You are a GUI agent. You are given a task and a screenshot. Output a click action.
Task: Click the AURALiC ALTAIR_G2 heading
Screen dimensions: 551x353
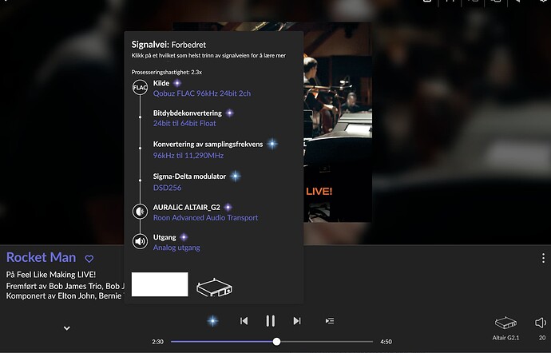coord(187,208)
